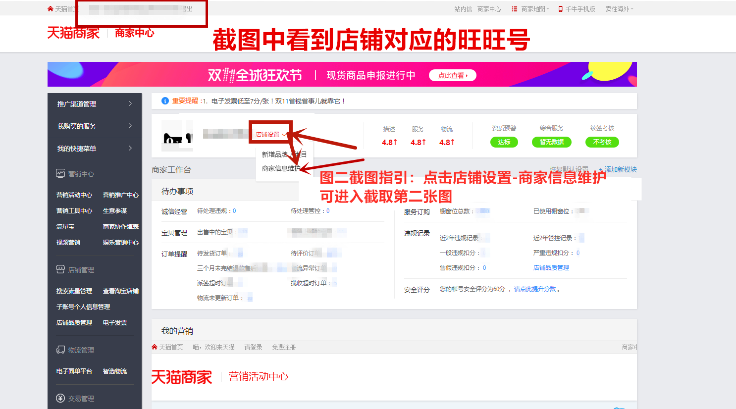Open 营销工具中心 in sidebar
Image resolution: width=736 pixels, height=409 pixels.
[74, 211]
